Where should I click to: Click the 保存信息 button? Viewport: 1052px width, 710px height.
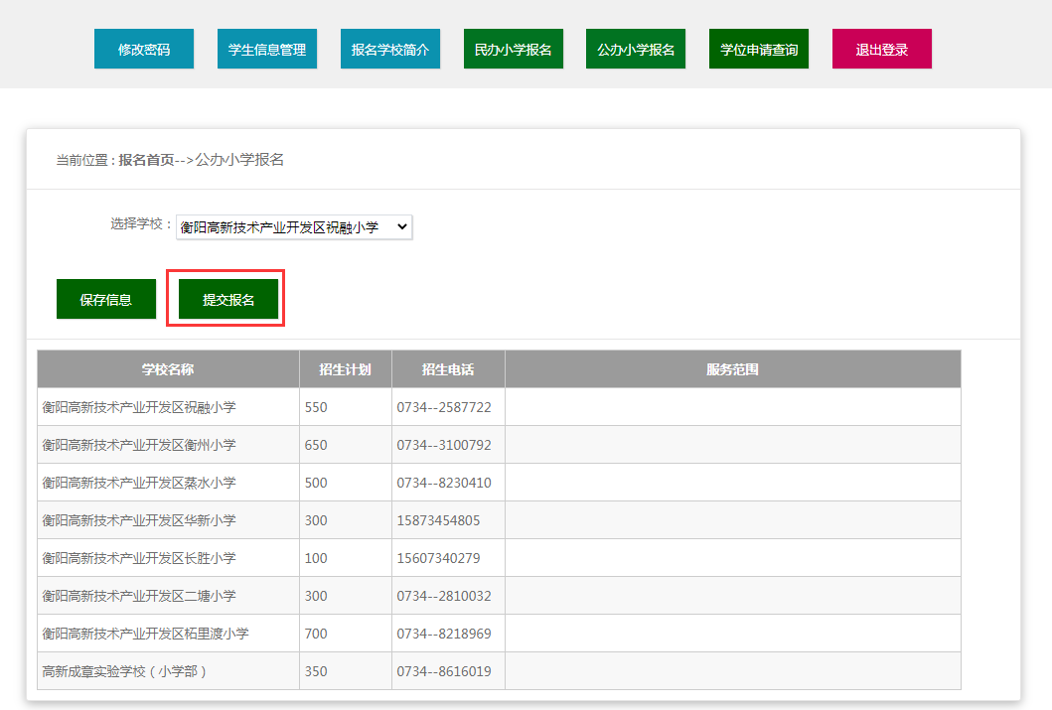[x=106, y=299]
